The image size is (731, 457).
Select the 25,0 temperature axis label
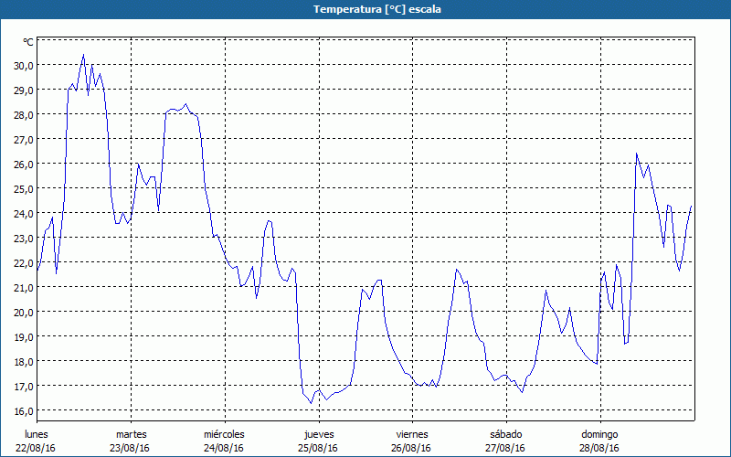[23, 188]
